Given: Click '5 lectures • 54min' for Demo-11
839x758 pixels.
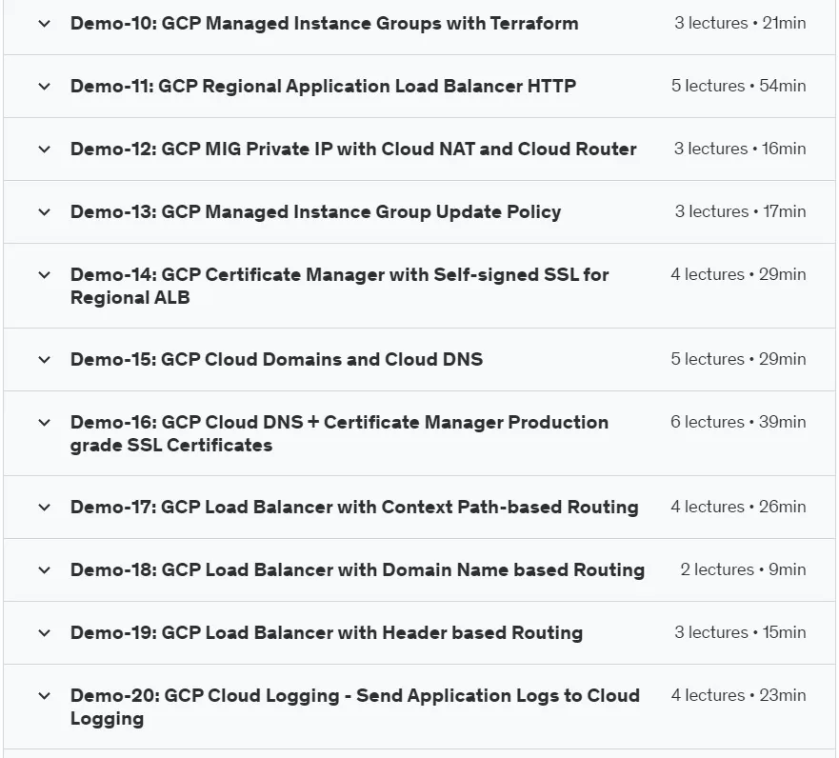Looking at the screenshot, I should (738, 86).
